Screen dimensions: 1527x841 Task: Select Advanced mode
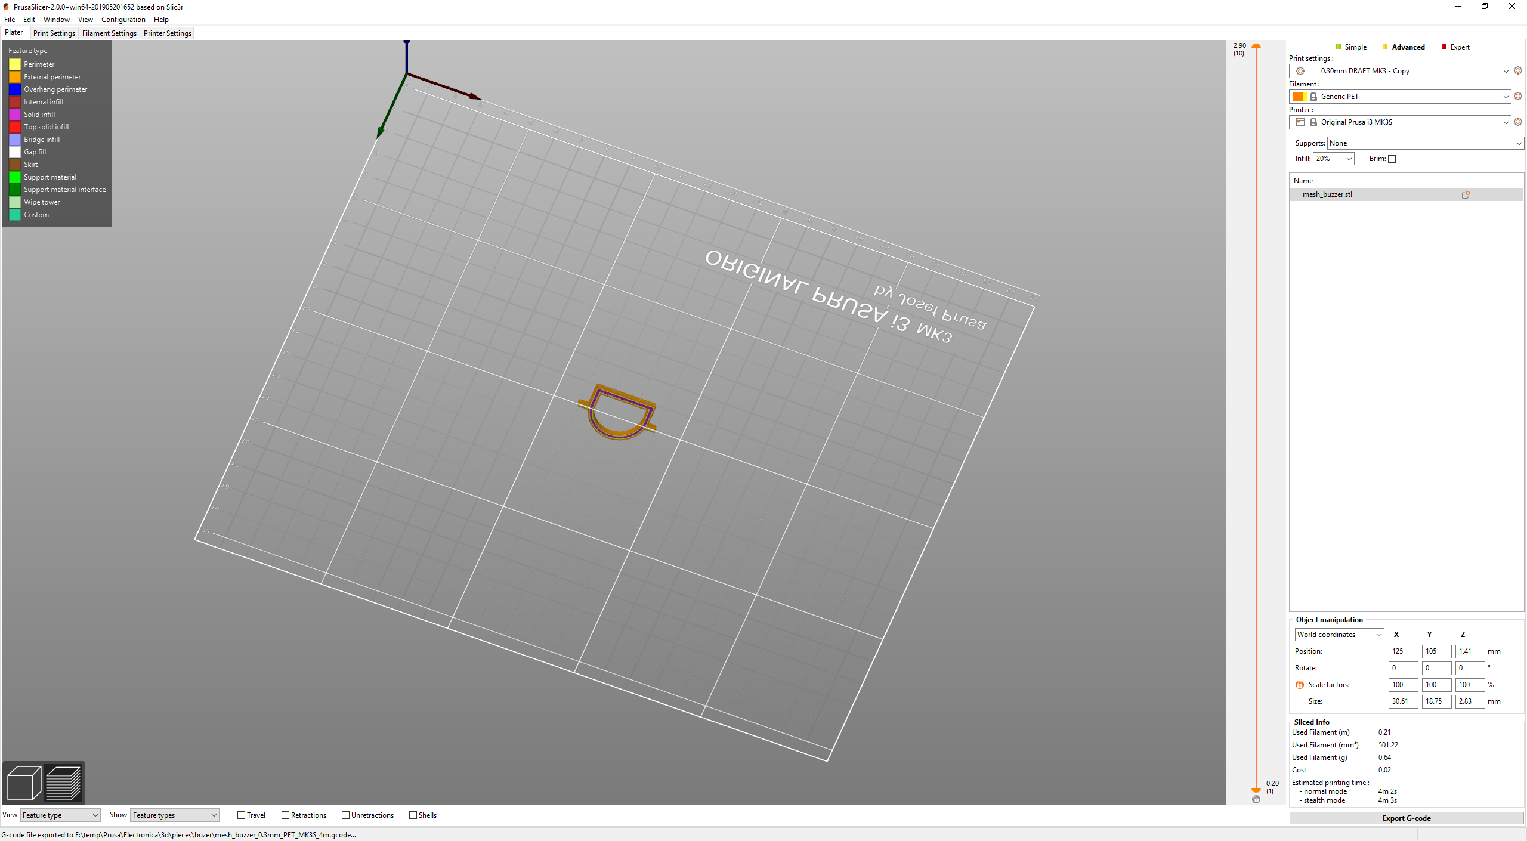click(x=1403, y=47)
